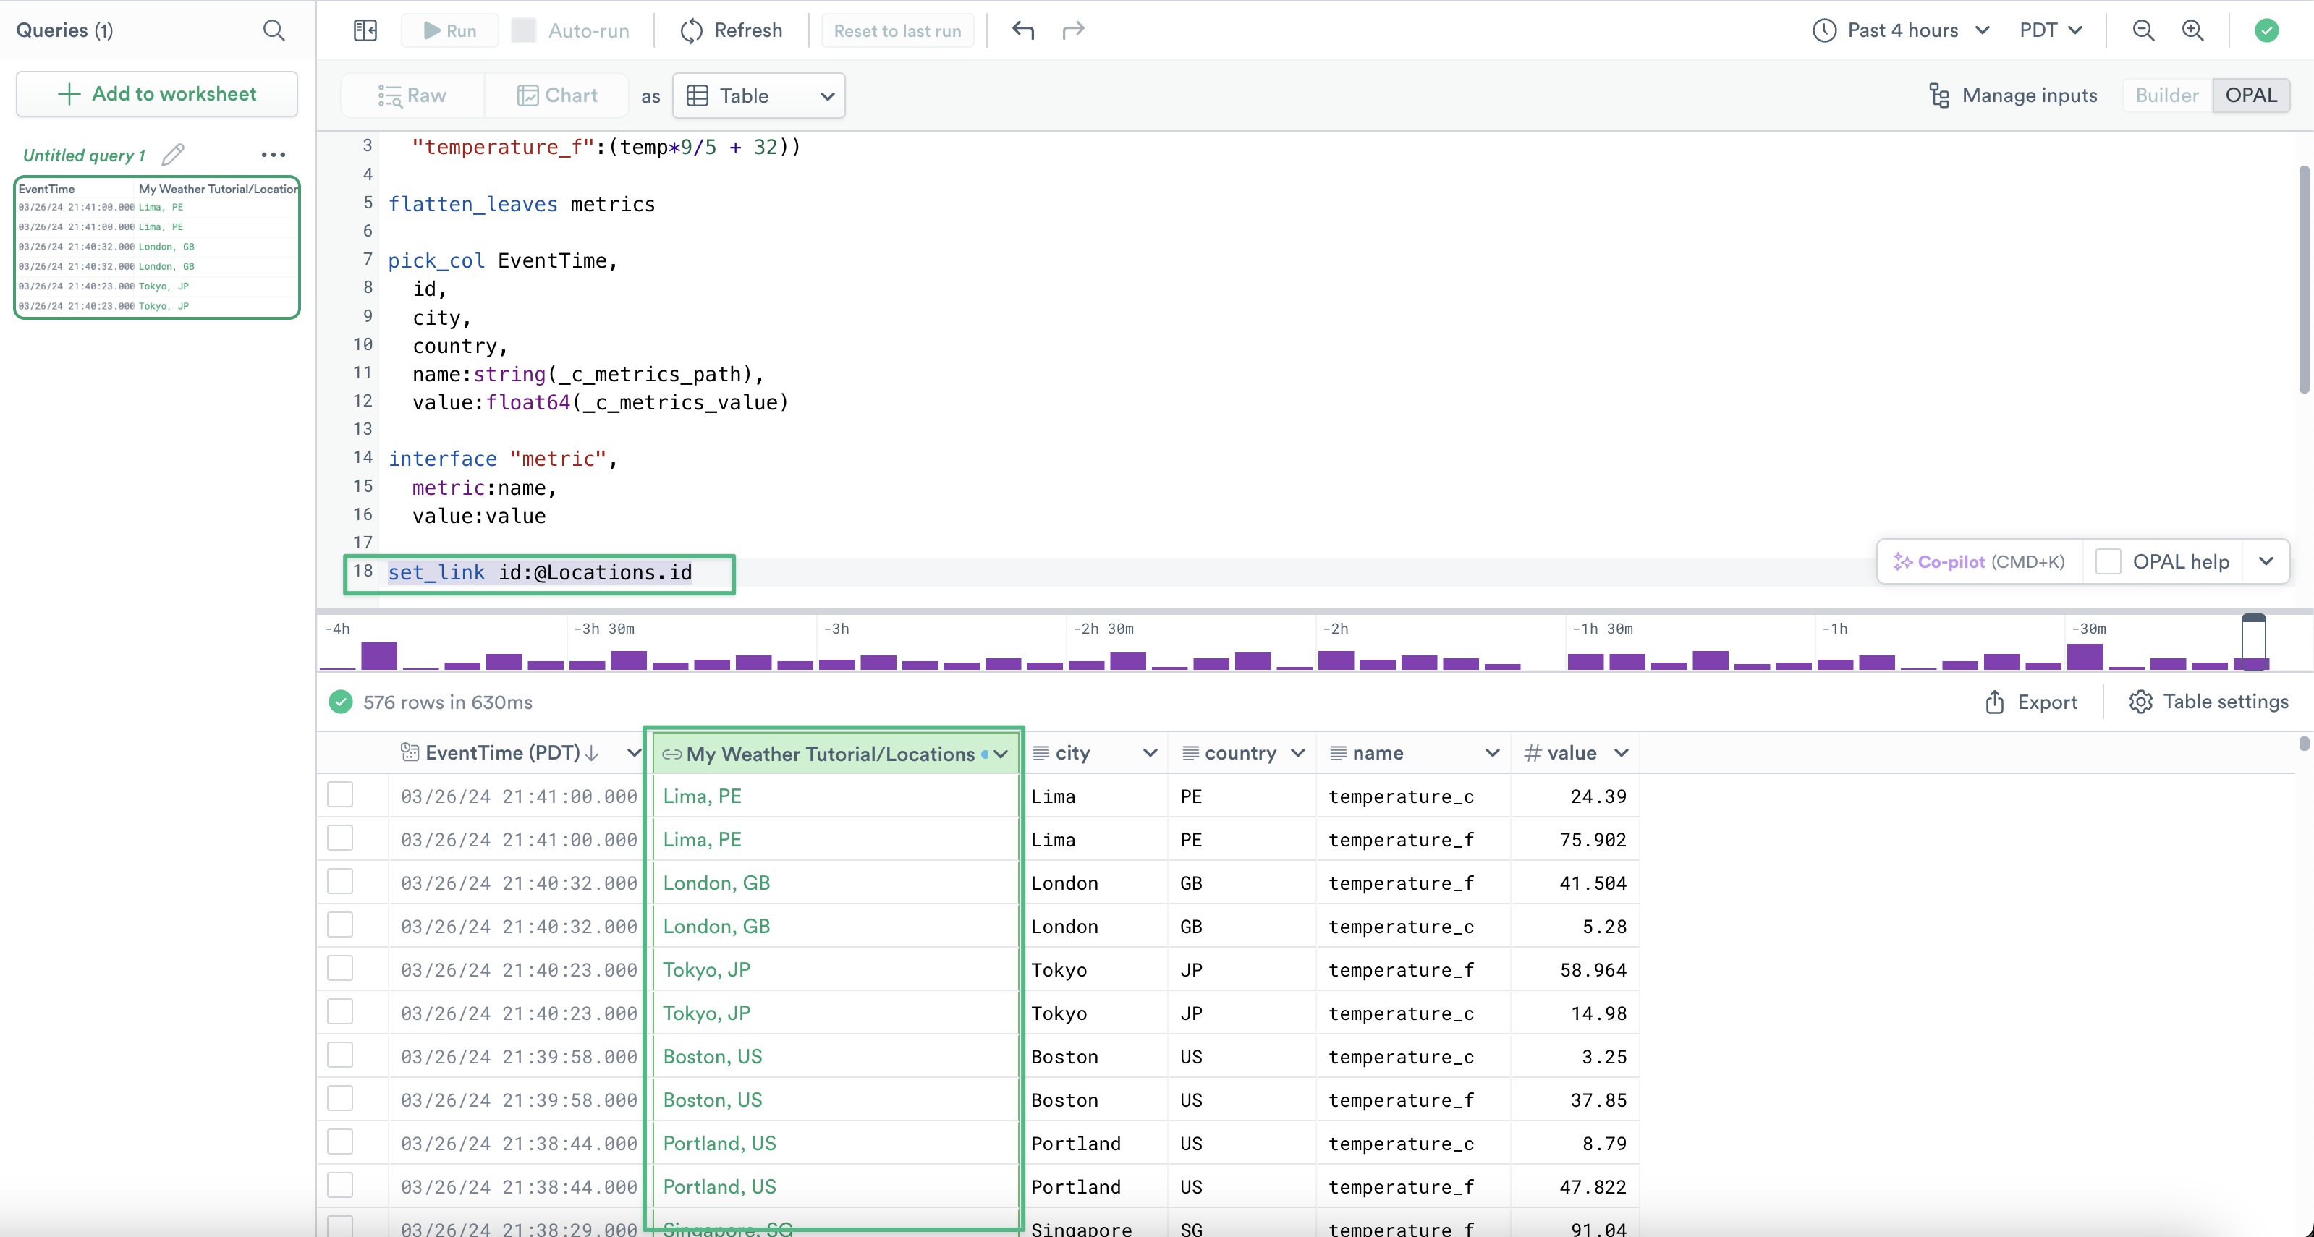This screenshot has height=1237, width=2314.
Task: Select the first Lima, PE row checkbox
Action: [341, 795]
